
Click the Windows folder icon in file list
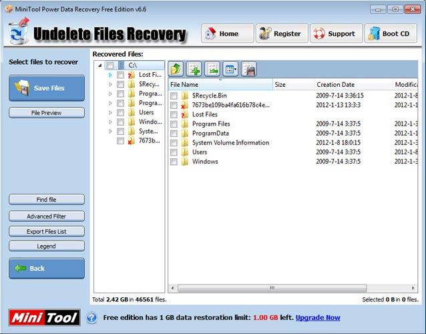pos(185,162)
